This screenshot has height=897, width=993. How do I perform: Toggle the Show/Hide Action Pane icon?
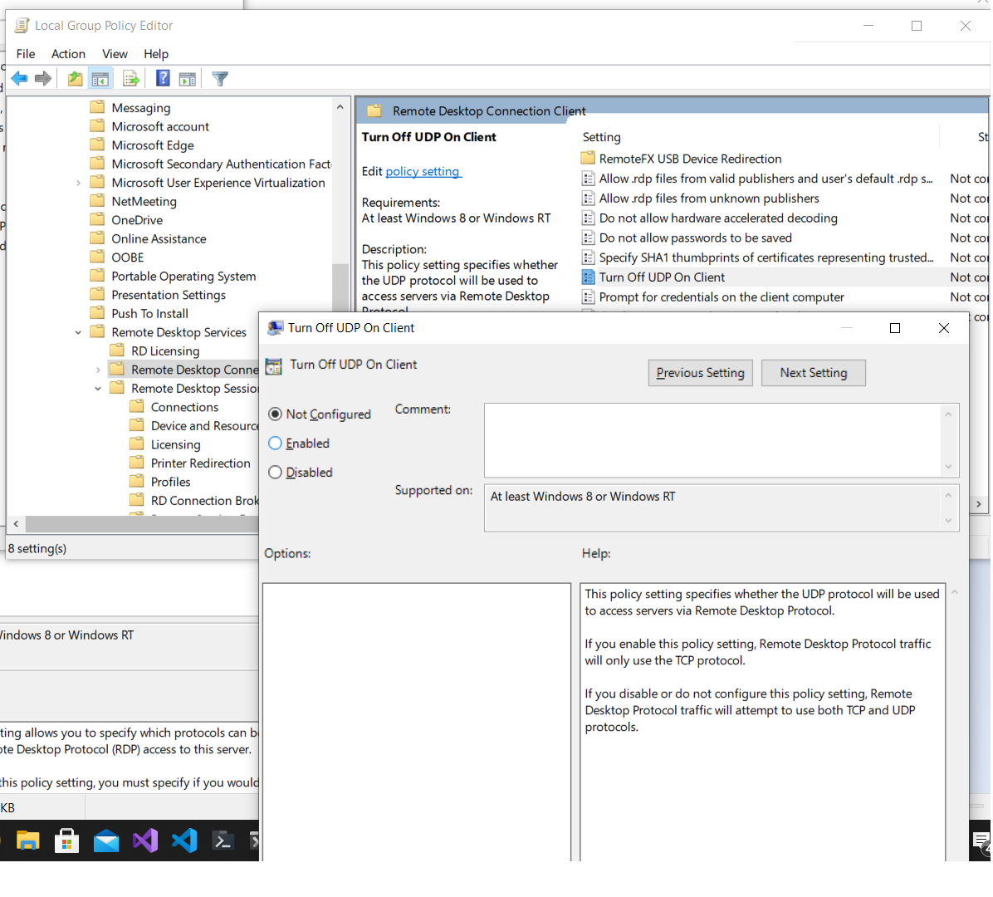(x=188, y=79)
